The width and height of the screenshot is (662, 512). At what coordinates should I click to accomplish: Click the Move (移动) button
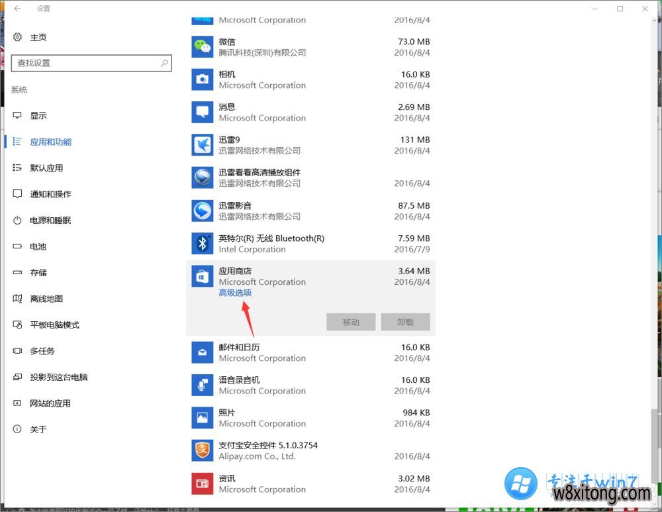[351, 323]
